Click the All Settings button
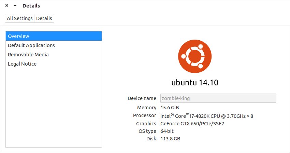Image resolution: width=290 pixels, height=153 pixels. [x=19, y=18]
